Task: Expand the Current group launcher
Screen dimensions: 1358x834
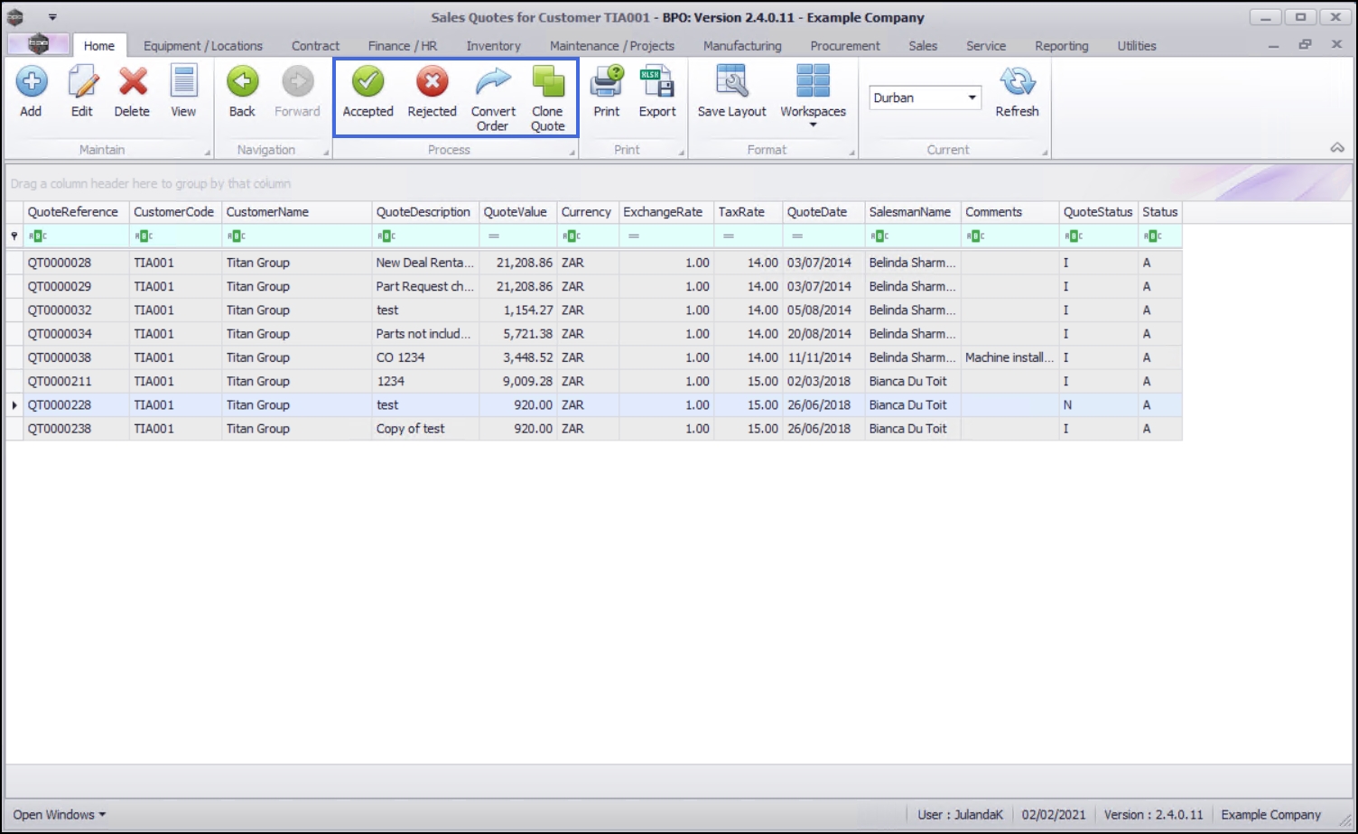Action: click(1044, 153)
